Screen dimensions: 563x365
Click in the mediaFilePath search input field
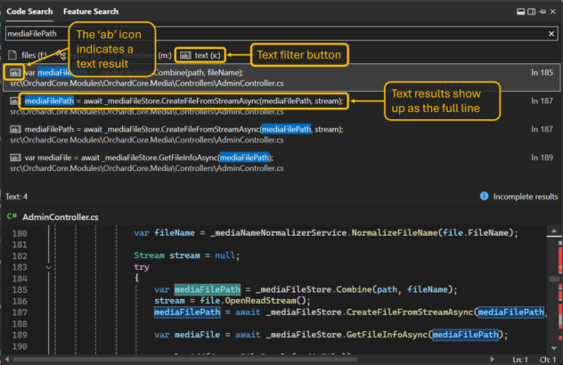tap(267, 33)
